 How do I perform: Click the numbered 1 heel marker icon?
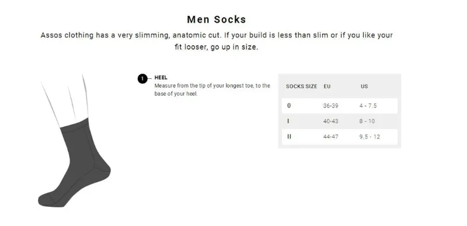(x=142, y=79)
